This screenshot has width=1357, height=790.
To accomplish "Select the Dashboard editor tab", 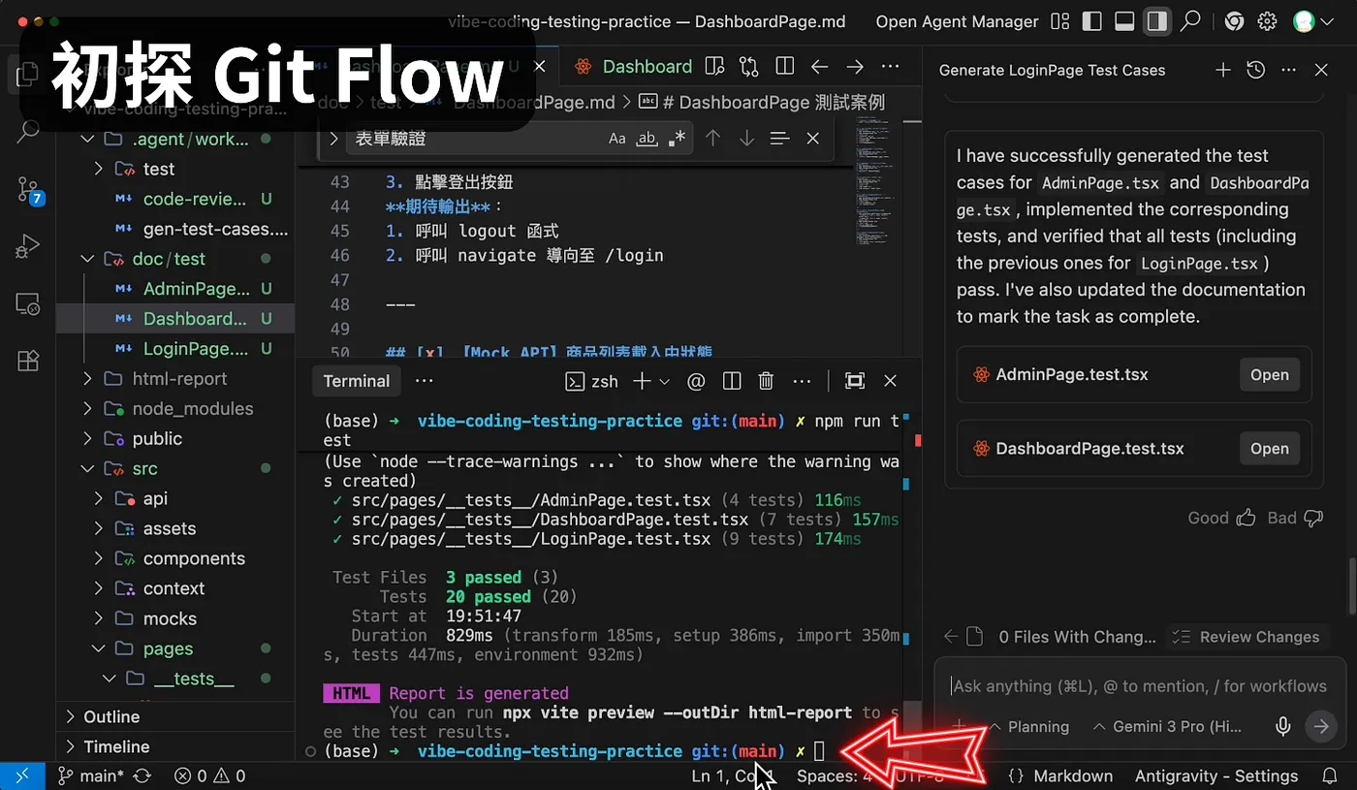I will click(632, 67).
